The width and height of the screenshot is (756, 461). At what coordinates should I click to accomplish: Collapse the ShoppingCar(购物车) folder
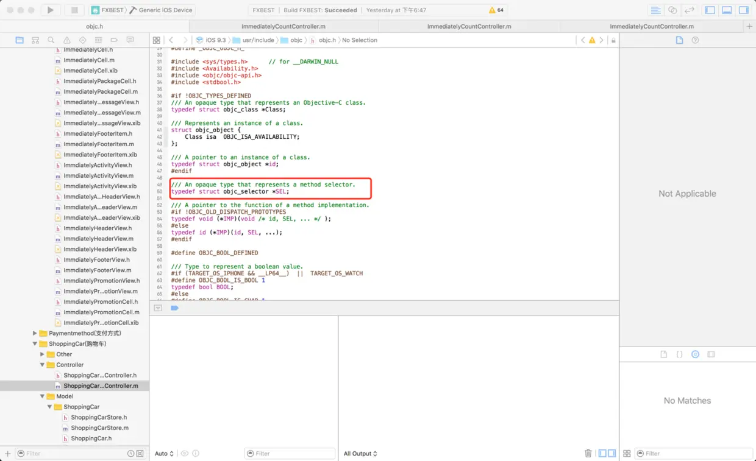pos(35,343)
